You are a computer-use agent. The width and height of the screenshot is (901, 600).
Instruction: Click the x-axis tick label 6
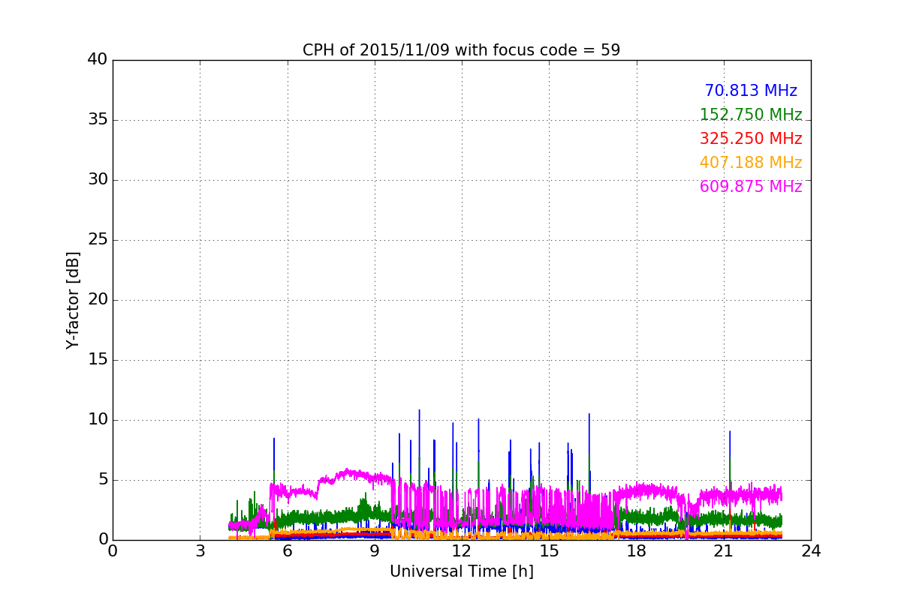tap(287, 551)
